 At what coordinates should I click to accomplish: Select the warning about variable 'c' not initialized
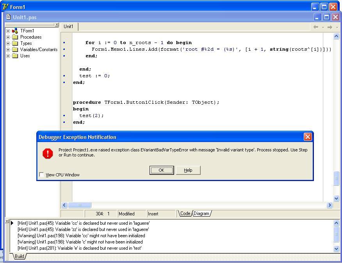tap(80, 242)
